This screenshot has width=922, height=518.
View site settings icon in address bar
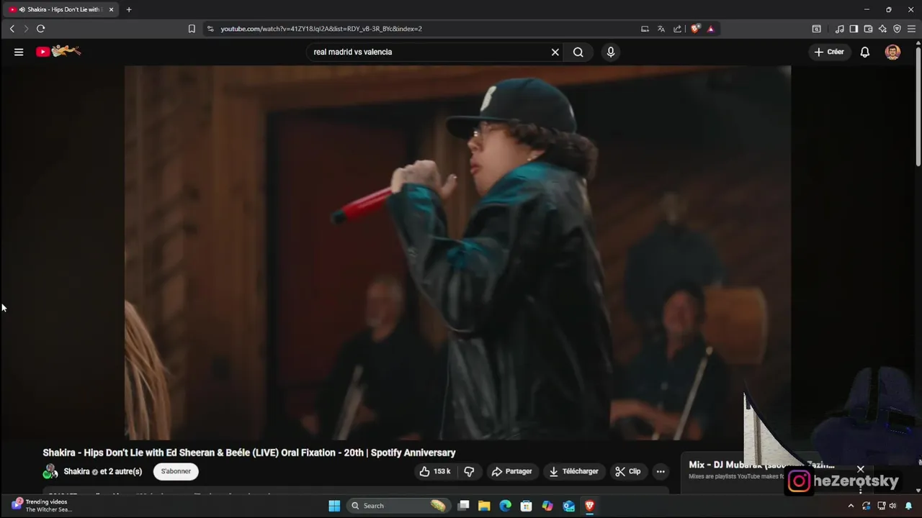(x=210, y=29)
